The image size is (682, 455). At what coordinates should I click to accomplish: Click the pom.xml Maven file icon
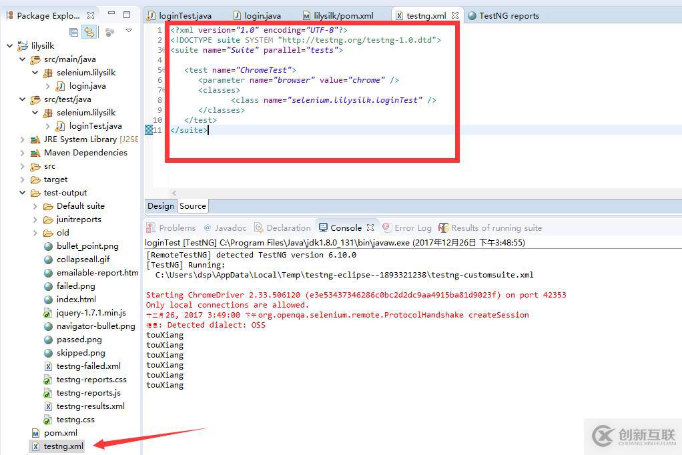coord(35,433)
